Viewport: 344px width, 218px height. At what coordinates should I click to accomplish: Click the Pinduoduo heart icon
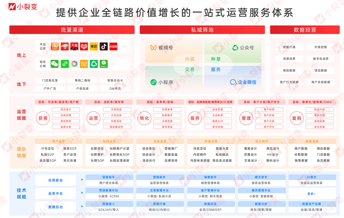point(84,46)
